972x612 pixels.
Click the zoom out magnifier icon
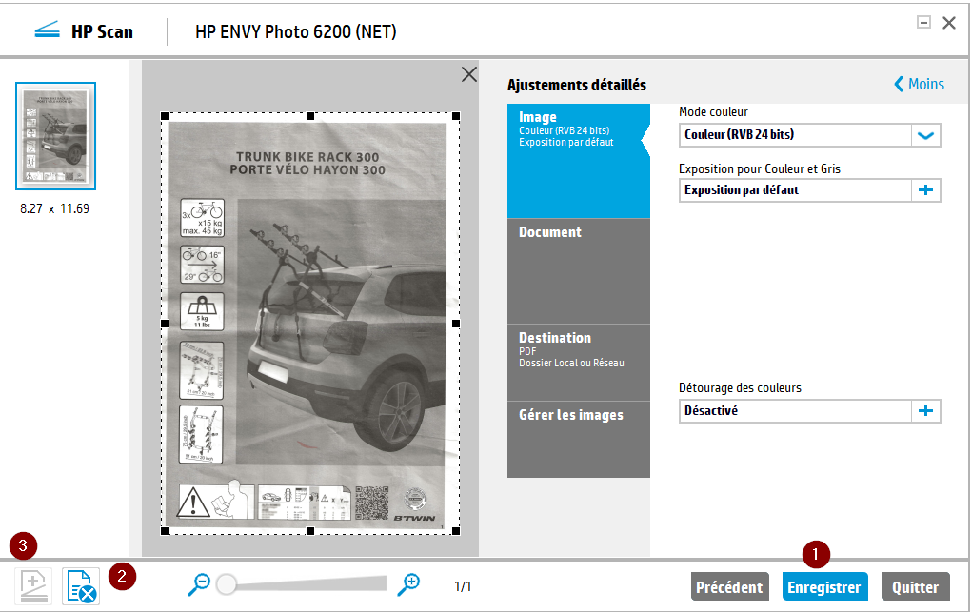point(199,584)
